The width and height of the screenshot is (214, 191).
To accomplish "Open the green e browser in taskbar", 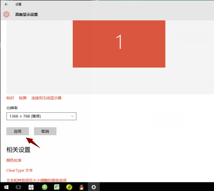I will click(x=45, y=187).
